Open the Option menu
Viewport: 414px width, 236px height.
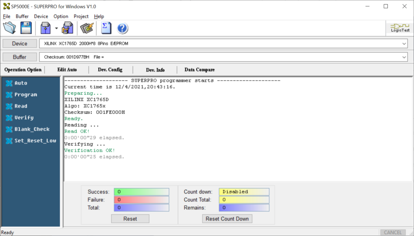pos(61,17)
